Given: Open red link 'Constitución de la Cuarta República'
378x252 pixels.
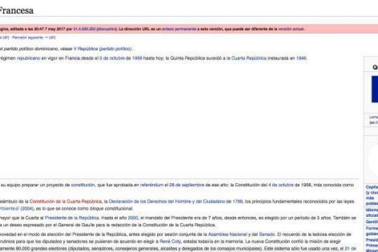Looking at the screenshot, I should (x=66, y=201).
